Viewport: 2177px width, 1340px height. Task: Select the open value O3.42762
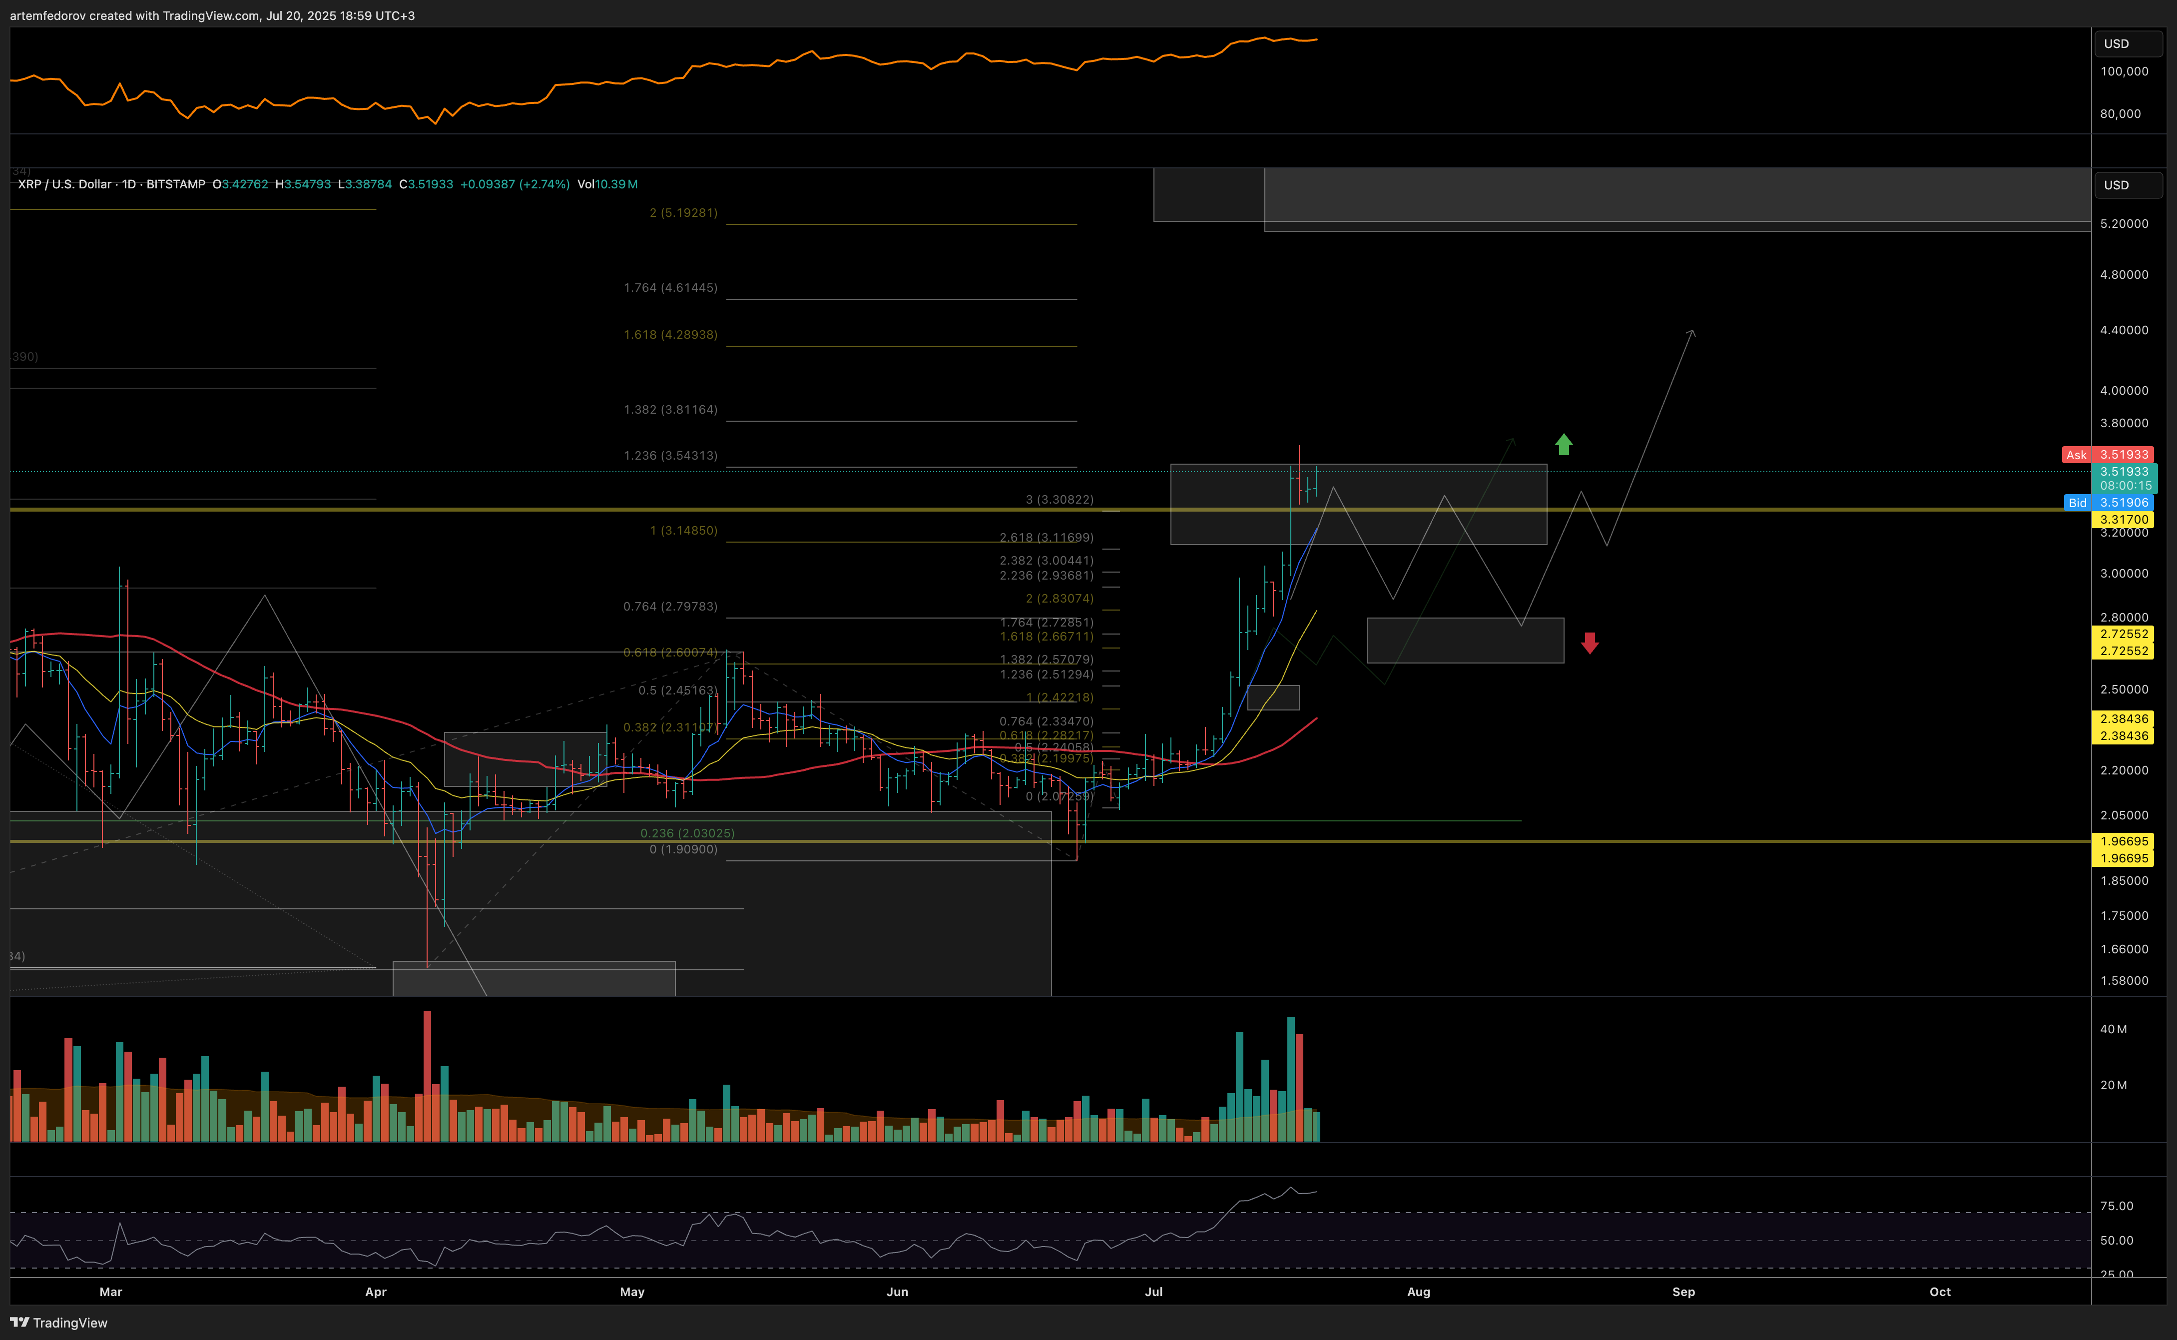(x=240, y=184)
